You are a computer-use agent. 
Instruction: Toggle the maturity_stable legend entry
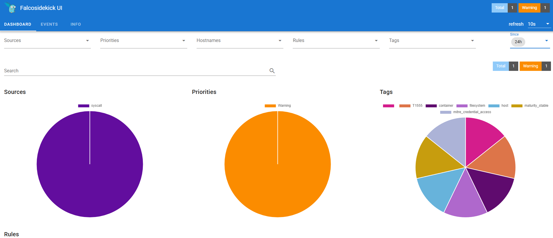pyautogui.click(x=530, y=106)
